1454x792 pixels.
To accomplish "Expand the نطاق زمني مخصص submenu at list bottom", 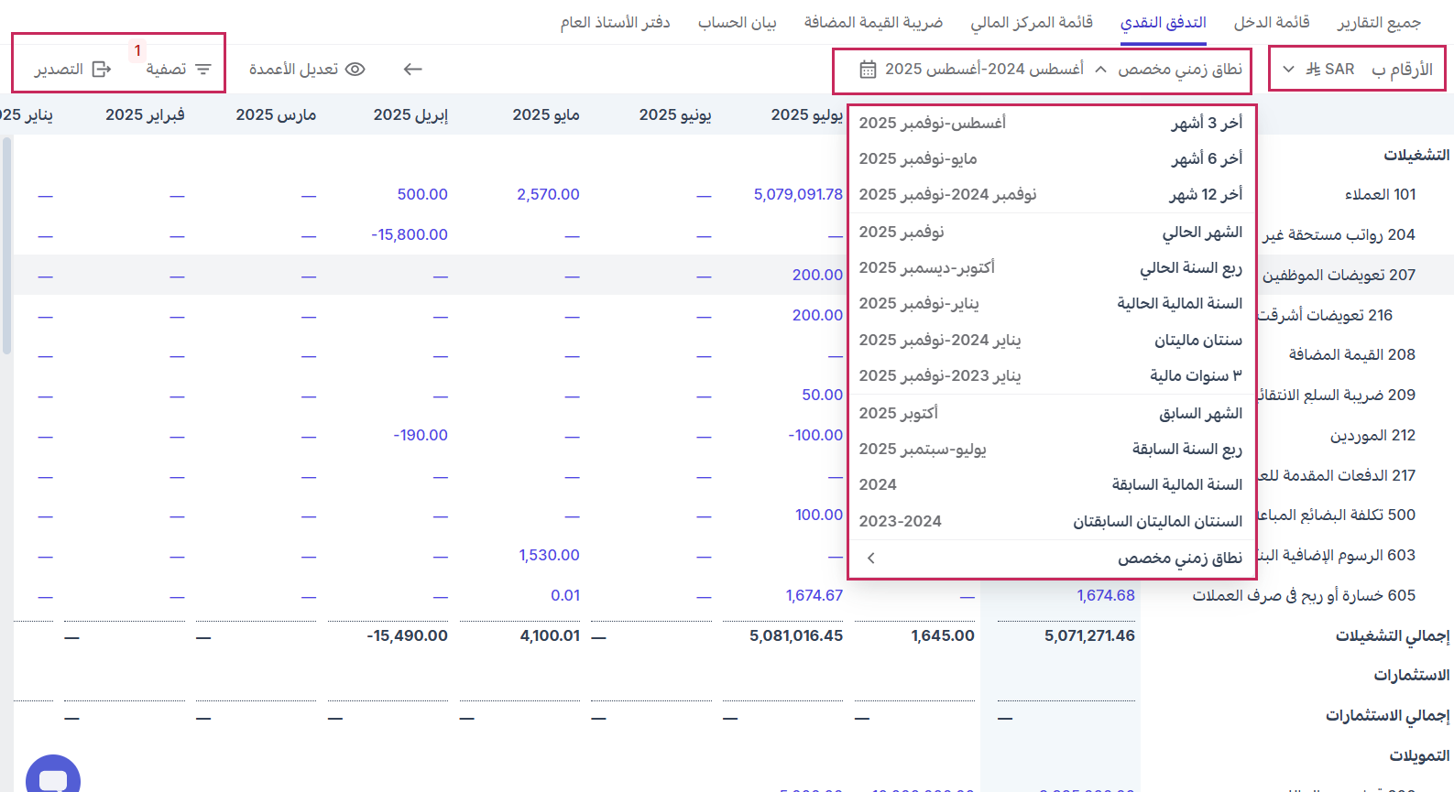I will click(871, 559).
